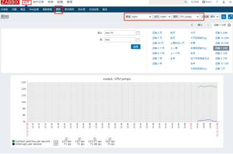Click the 缩小 zoom out link
The height and width of the screenshot is (154, 233).
[x=200, y=25]
